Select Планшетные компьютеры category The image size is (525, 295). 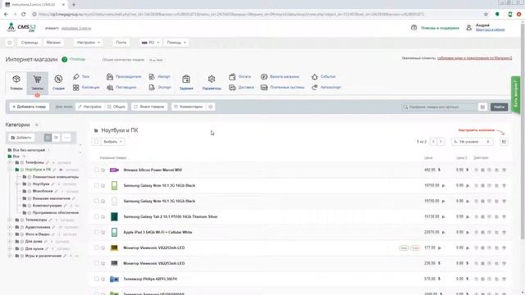(56, 177)
